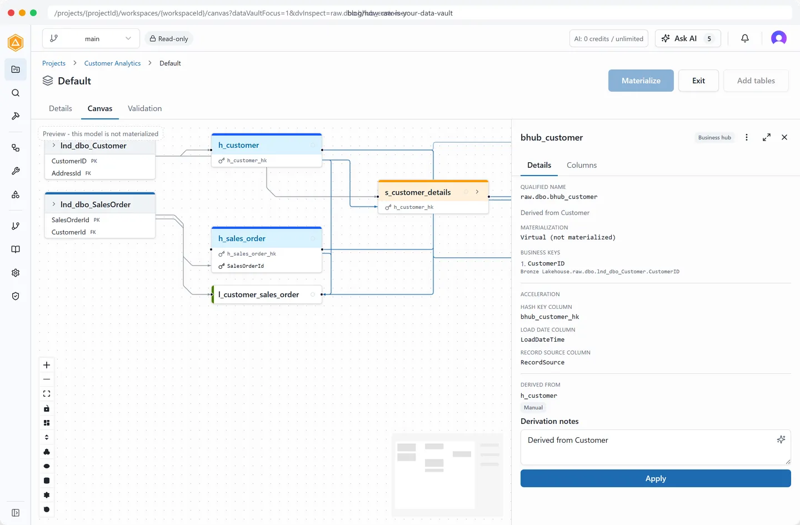Click the Read-only lock badge
This screenshot has height=525, width=800.
coord(169,38)
